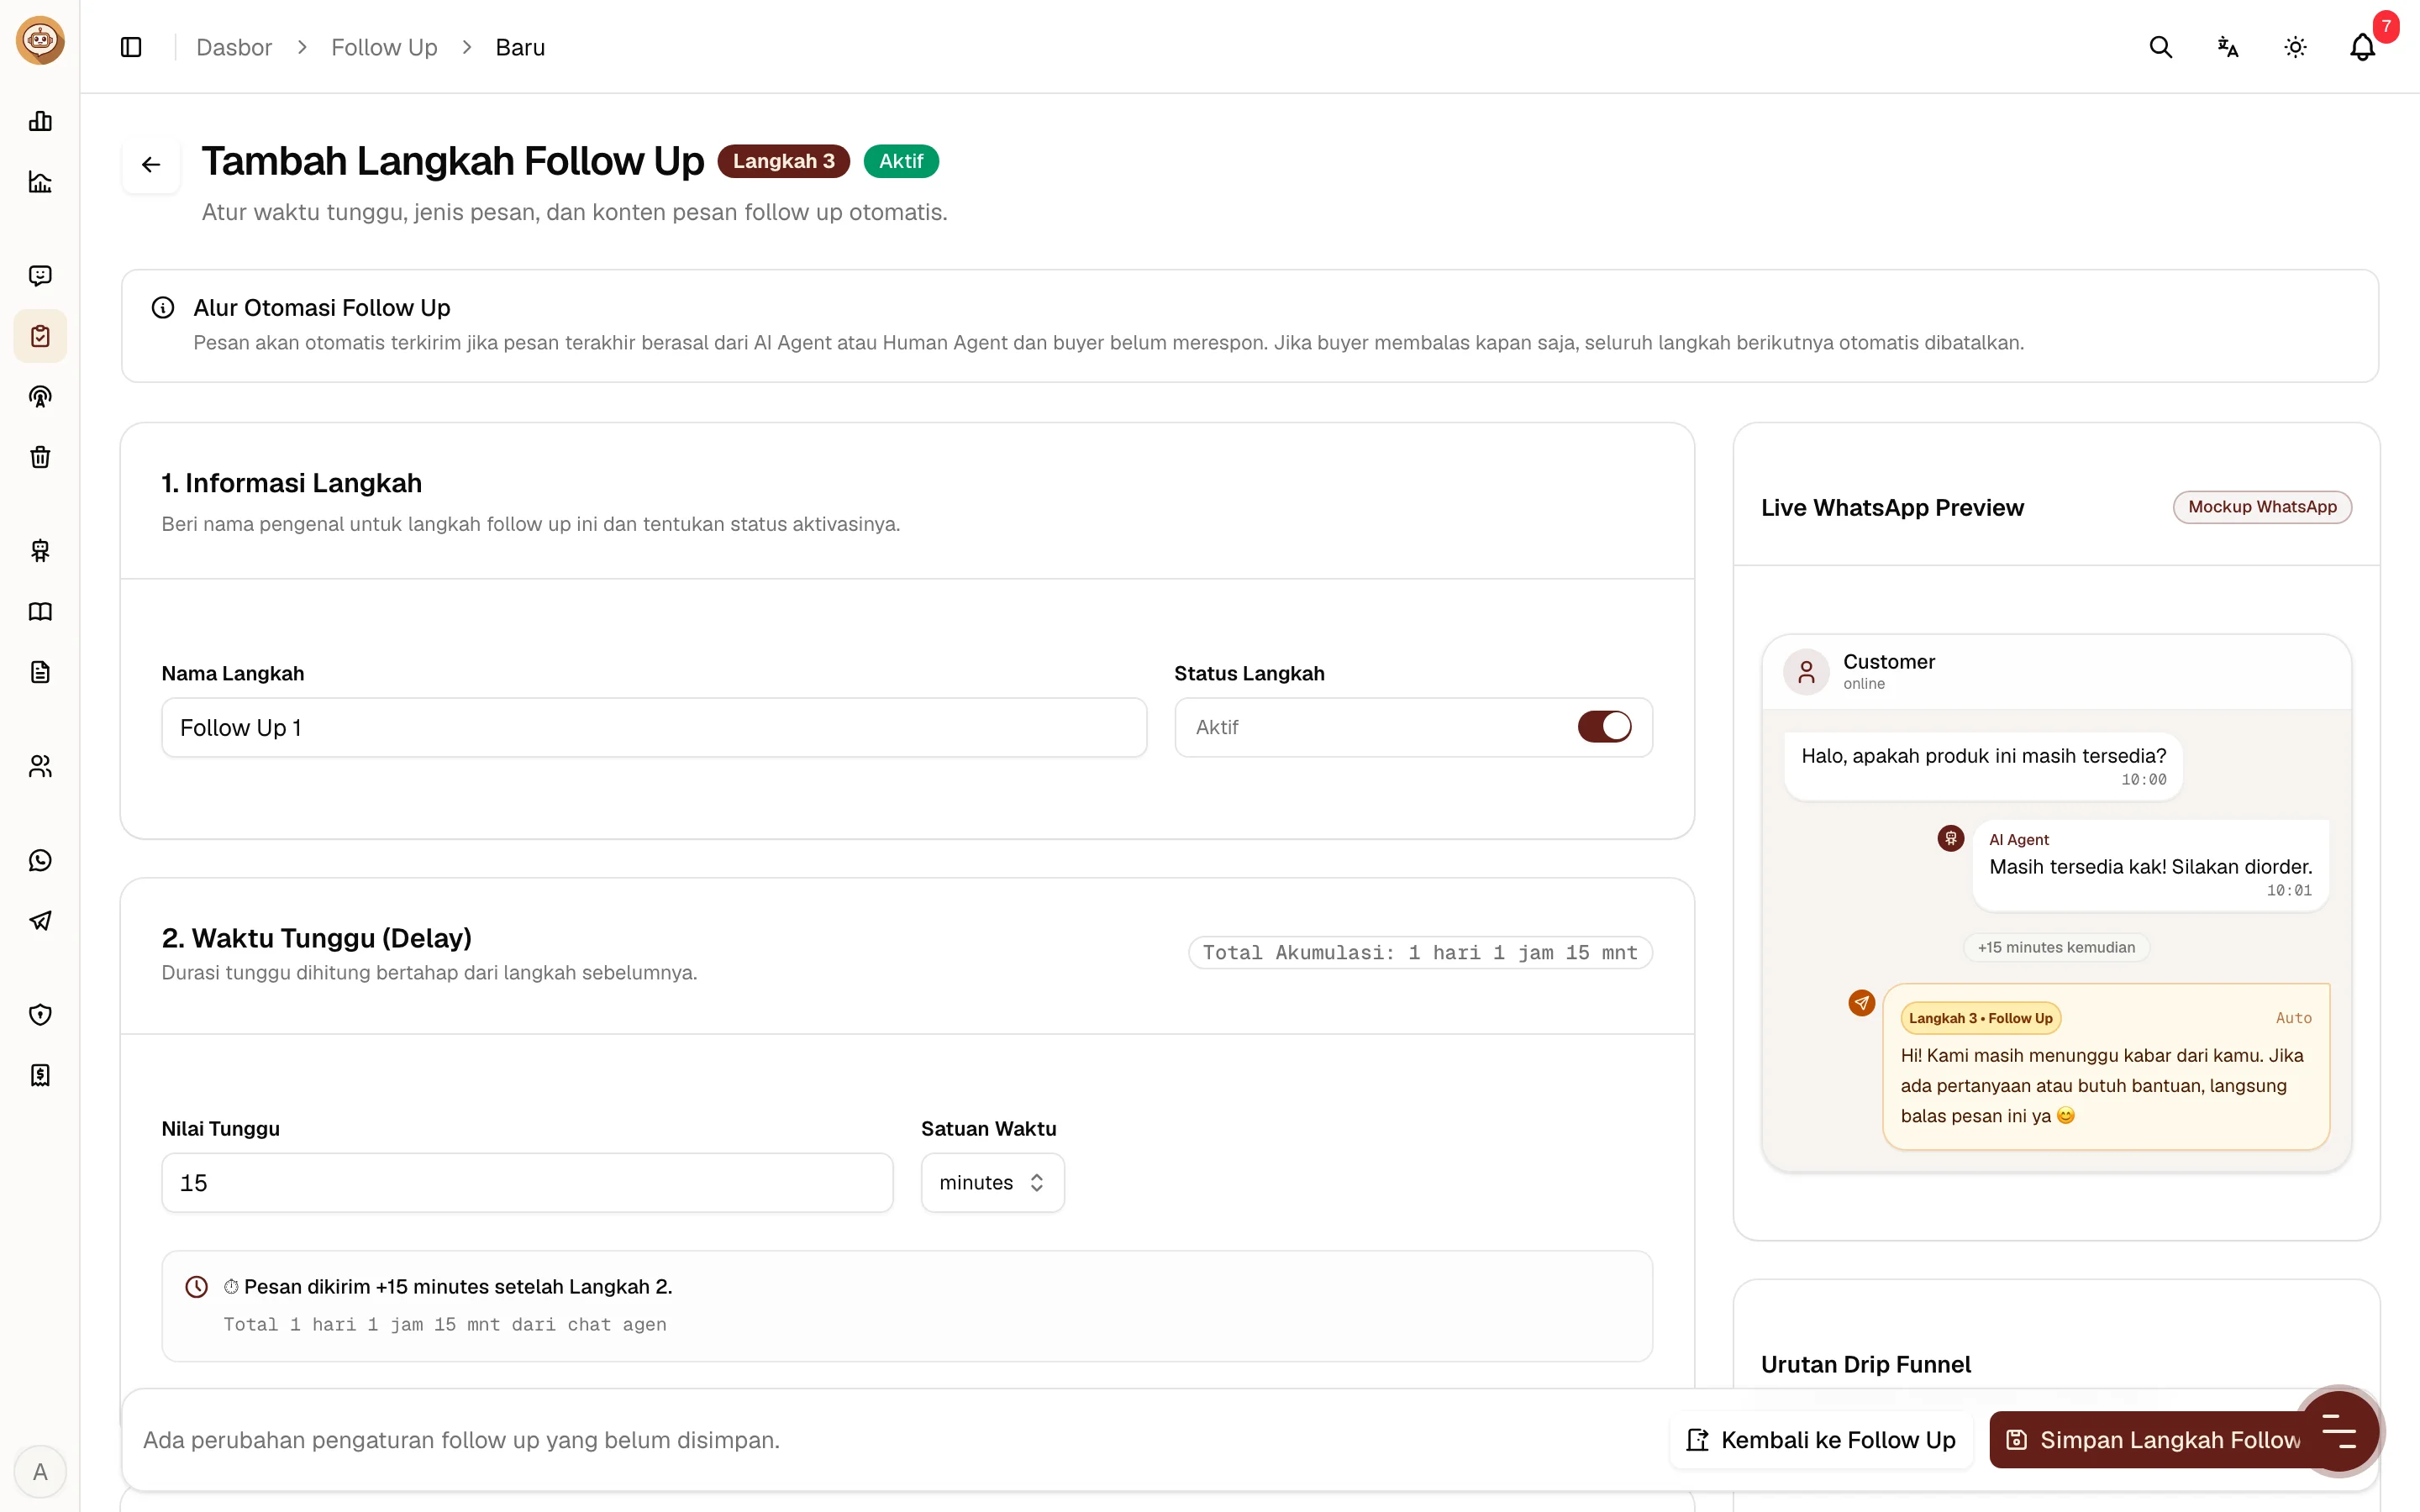Open the billing receipt sidebar icon
The image size is (2420, 1512).
(x=40, y=1075)
